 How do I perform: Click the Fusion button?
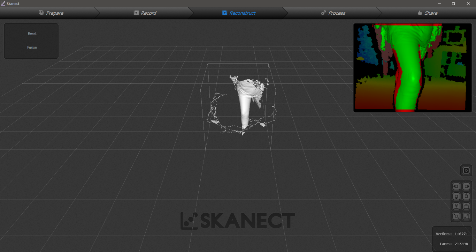32,47
